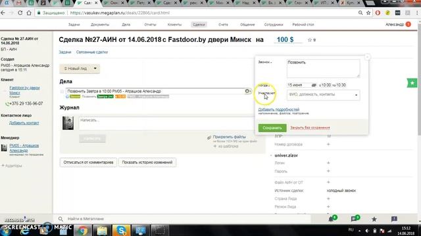Viewport: 421px width, 236px height.
Task: Open the notifications bell icon
Action: [332, 219]
